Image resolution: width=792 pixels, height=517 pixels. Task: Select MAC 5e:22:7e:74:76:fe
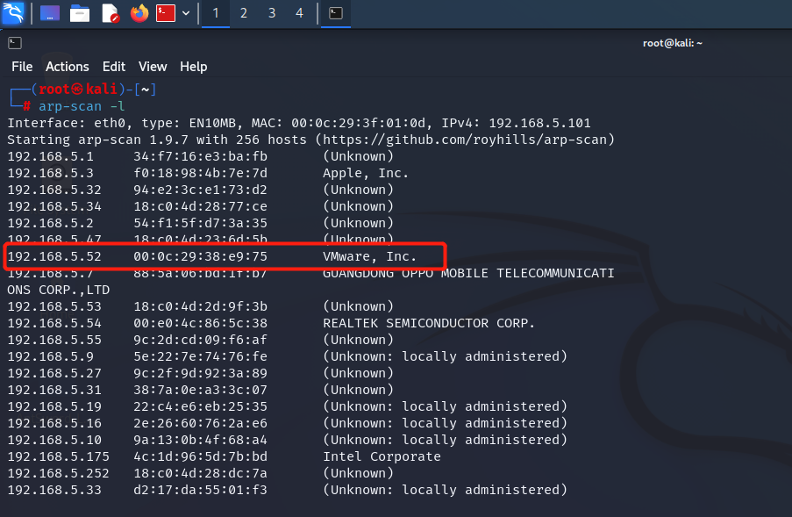click(x=201, y=356)
